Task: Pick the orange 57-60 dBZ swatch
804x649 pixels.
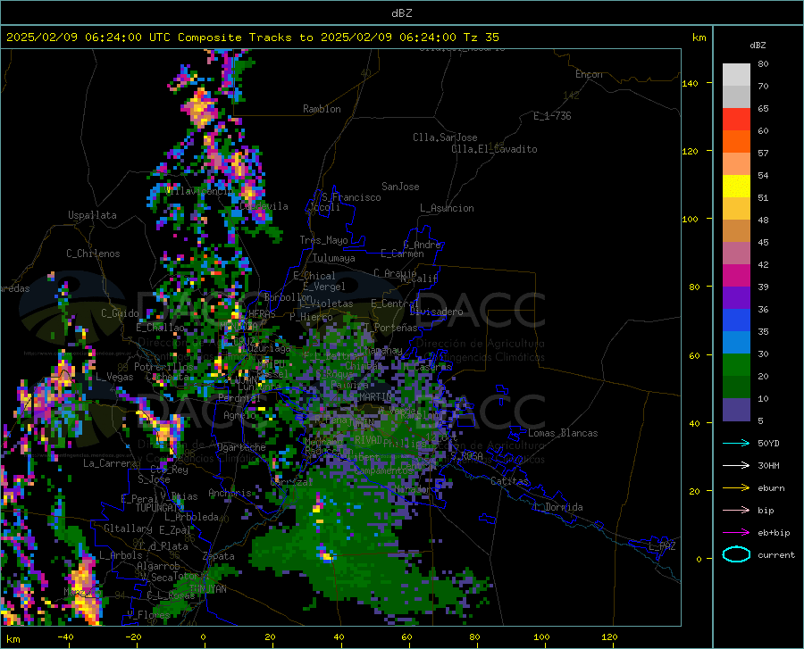Action: coord(736,142)
